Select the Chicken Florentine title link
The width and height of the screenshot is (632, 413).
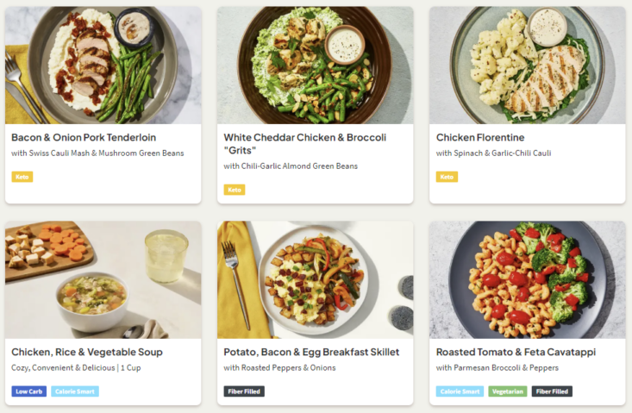pyautogui.click(x=480, y=138)
